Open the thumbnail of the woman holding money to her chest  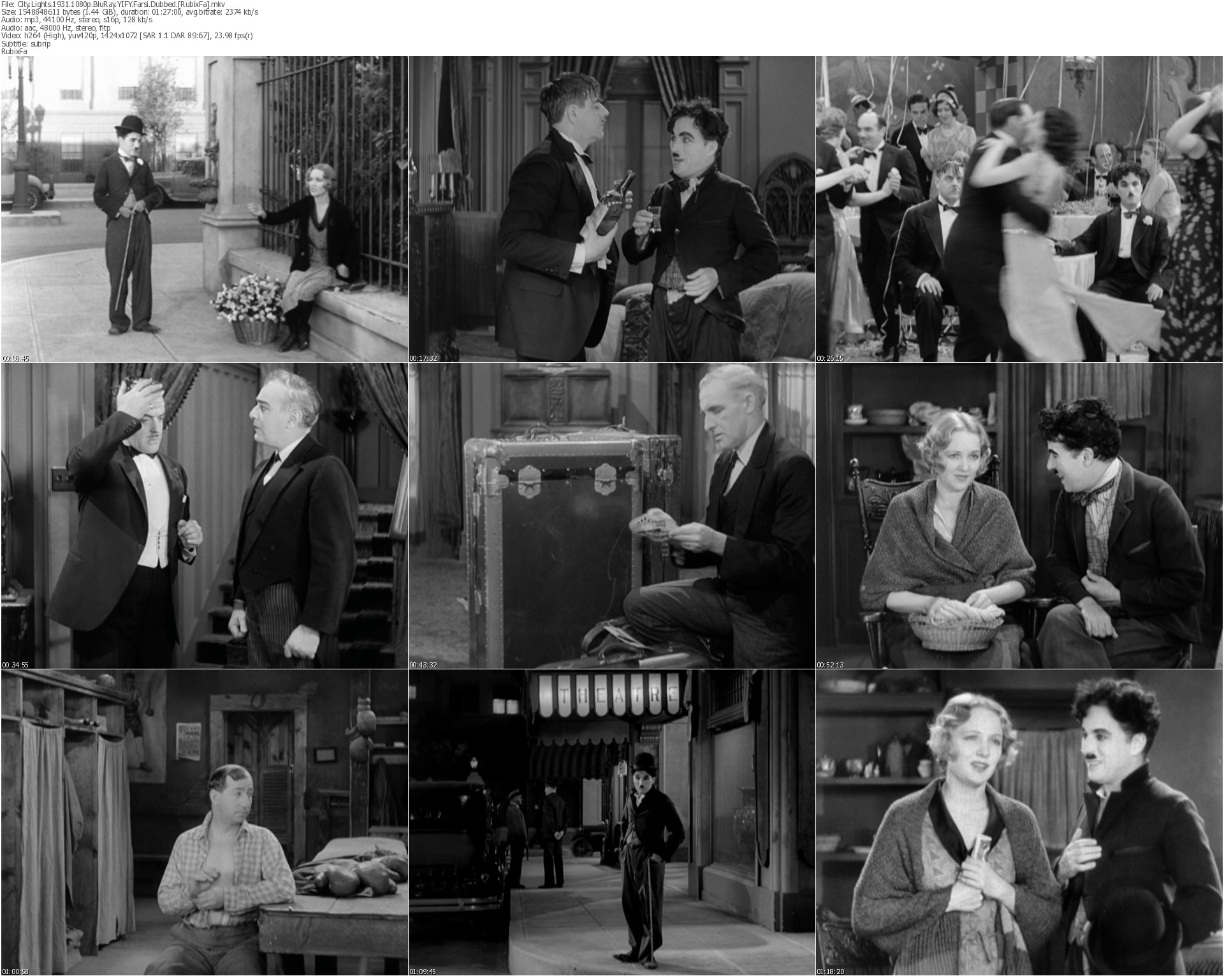point(1020,822)
